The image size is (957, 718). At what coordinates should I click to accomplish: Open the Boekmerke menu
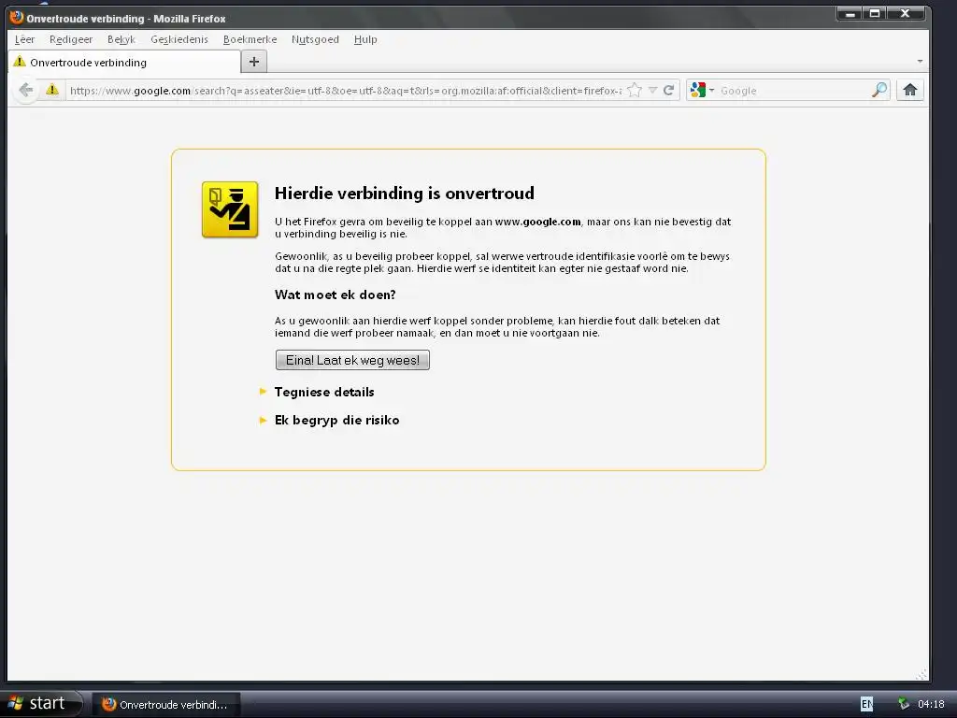tap(250, 39)
